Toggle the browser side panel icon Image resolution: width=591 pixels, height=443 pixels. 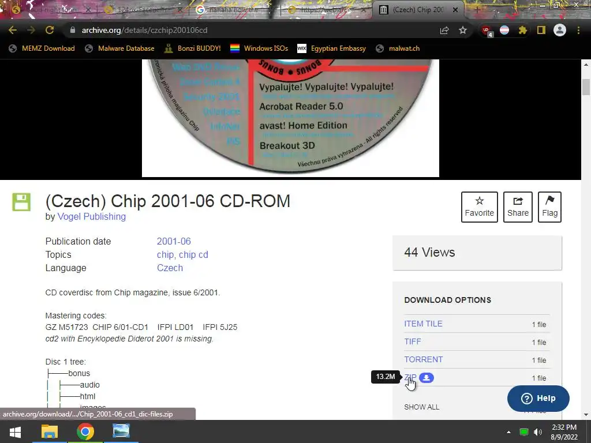[x=541, y=30]
